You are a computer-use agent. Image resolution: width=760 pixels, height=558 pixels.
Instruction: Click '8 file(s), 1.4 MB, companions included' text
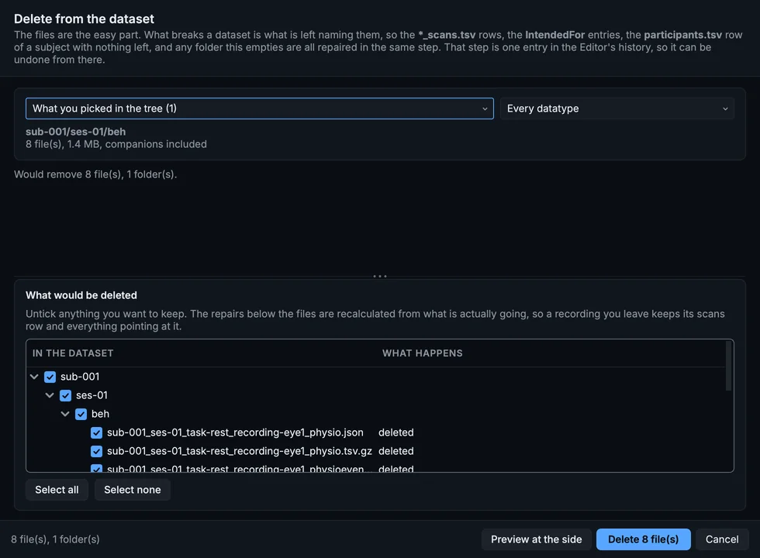pos(116,144)
